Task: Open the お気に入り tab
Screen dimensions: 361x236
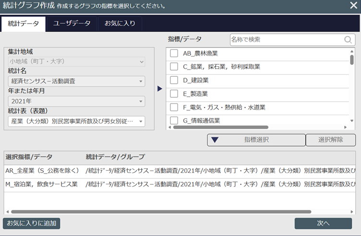Action: pyautogui.click(x=120, y=24)
